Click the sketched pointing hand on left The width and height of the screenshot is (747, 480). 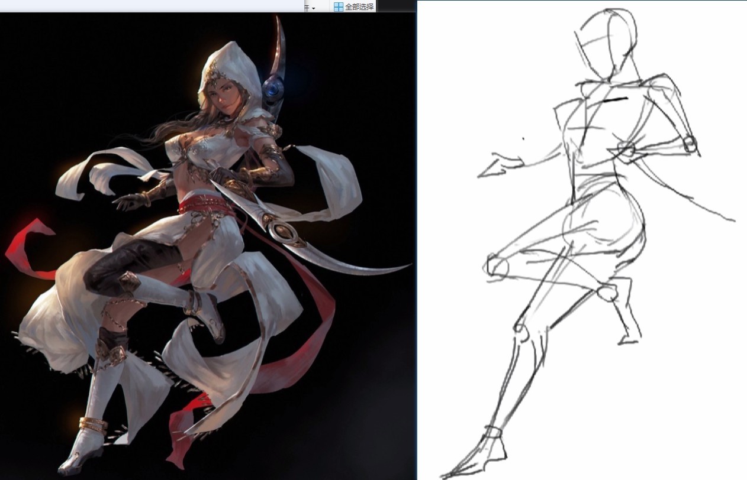coord(499,165)
